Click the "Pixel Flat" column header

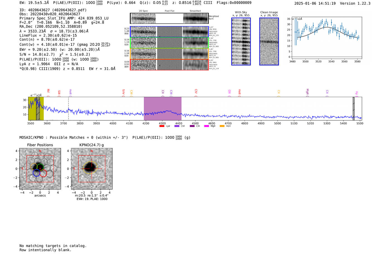[x=169, y=11]
